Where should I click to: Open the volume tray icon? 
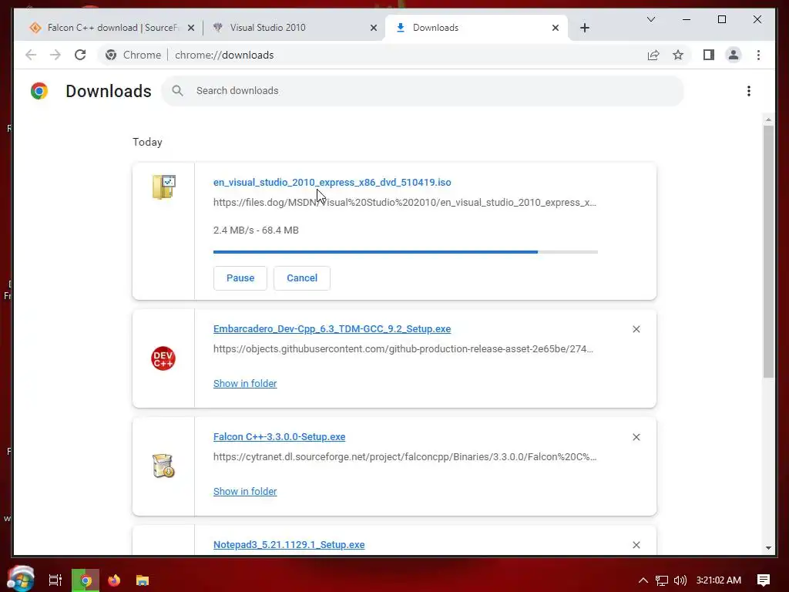680,580
